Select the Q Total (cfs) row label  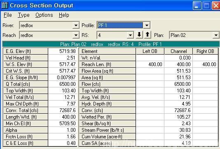[26, 84]
